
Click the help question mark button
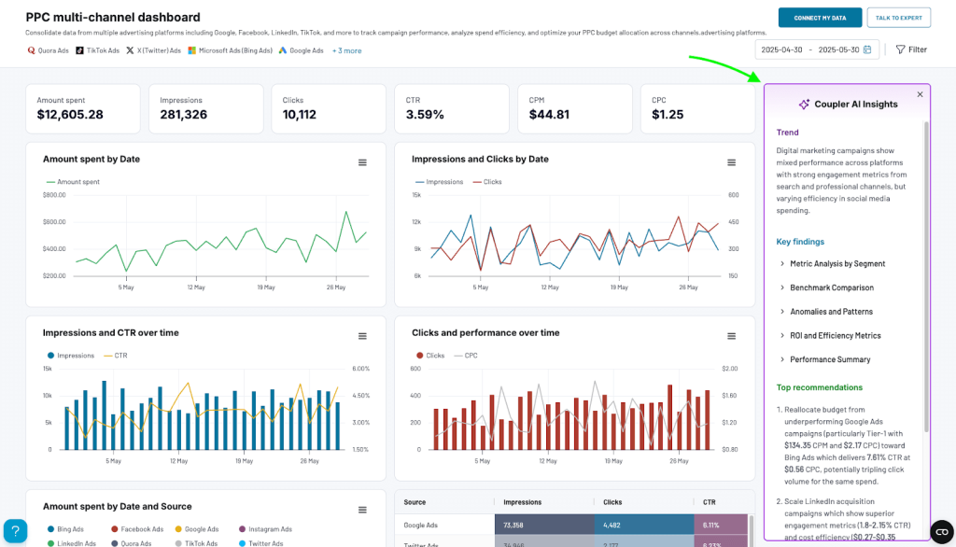point(15,530)
